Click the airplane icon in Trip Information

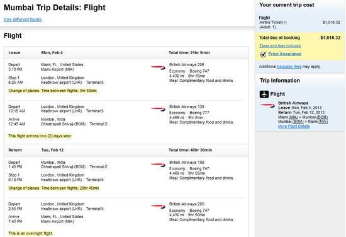point(264,94)
